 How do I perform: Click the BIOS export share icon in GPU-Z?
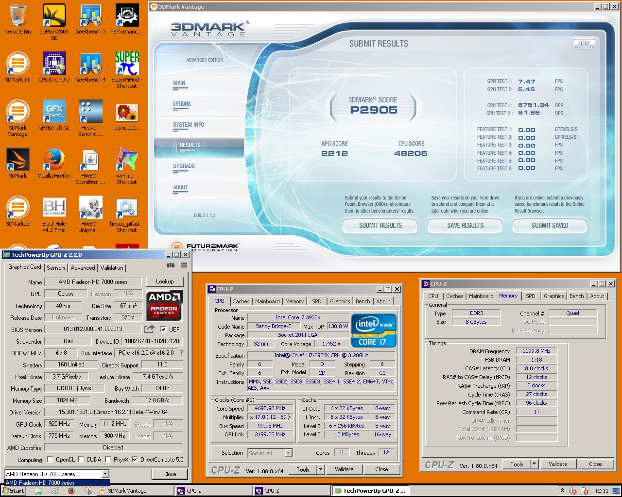(x=150, y=329)
